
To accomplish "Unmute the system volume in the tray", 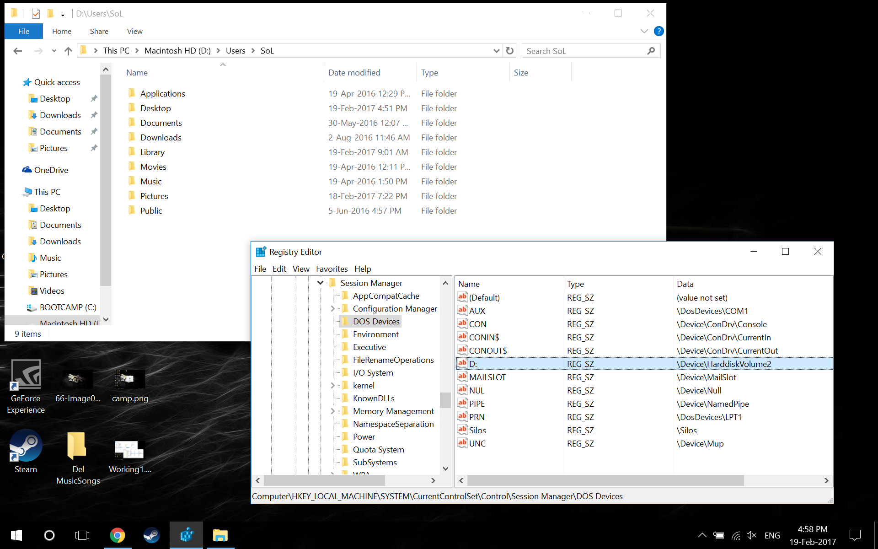I will coord(751,535).
